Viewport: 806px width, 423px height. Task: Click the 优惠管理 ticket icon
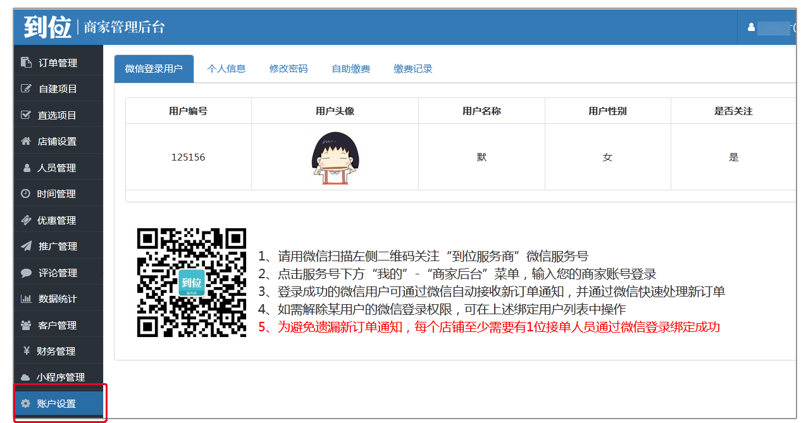click(26, 221)
